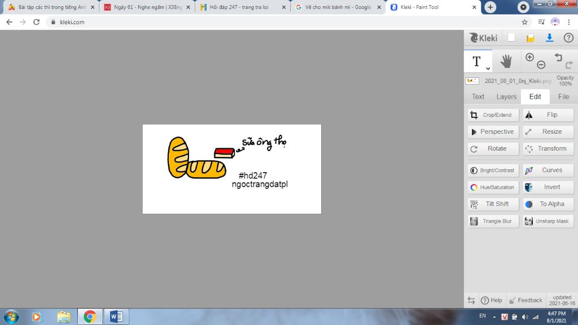Go forward in the browser
578x325 pixels.
[x=23, y=22]
